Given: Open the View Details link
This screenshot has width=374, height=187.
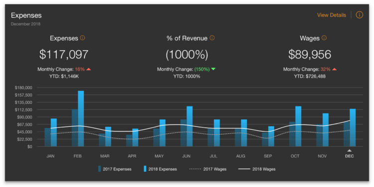Looking at the screenshot, I should tap(331, 15).
